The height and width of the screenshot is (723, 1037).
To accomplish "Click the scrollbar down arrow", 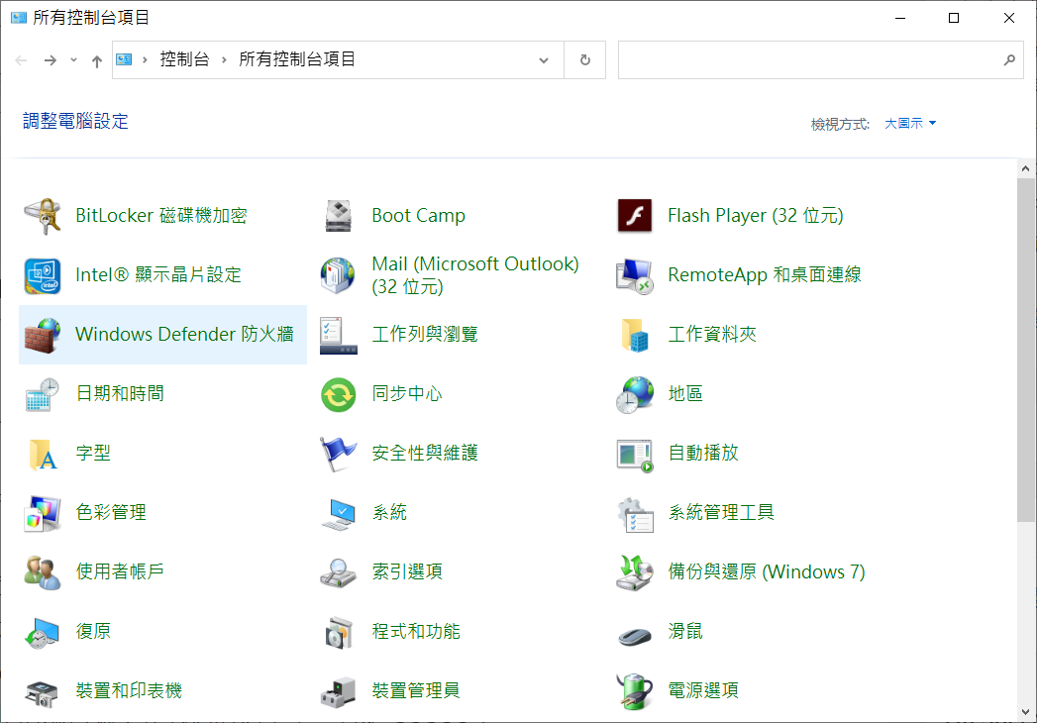I will pyautogui.click(x=1026, y=712).
